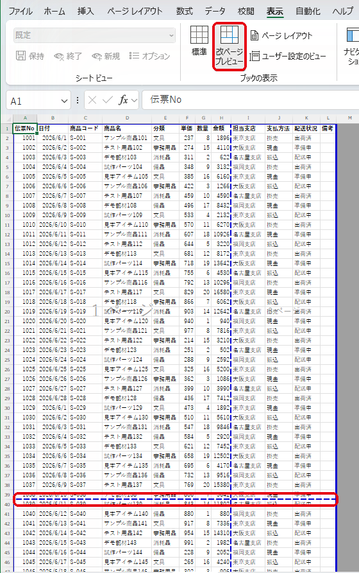Select the 表示 tab
The height and width of the screenshot is (573, 359).
(x=275, y=12)
